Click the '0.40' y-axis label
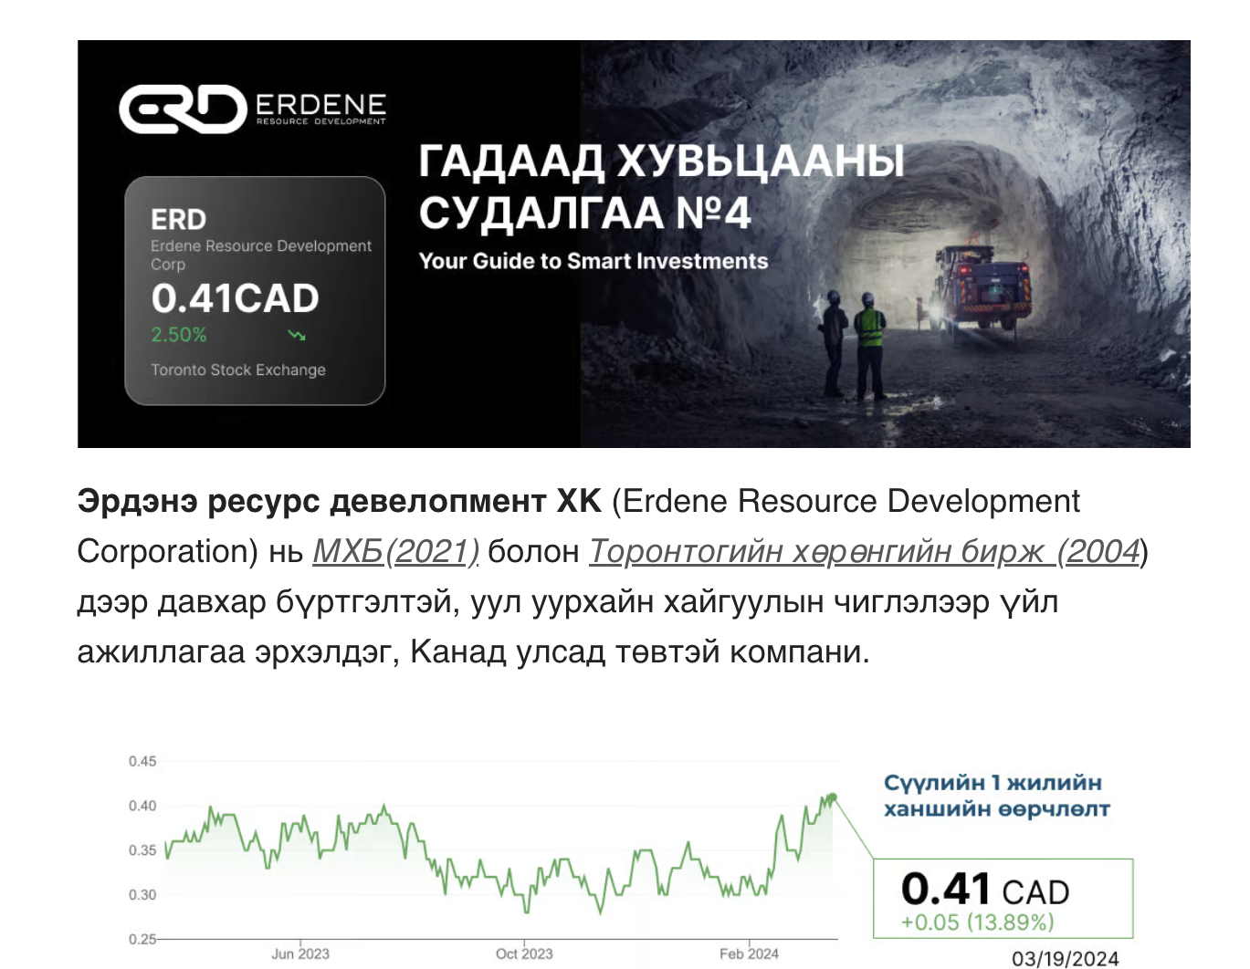This screenshot has width=1250, height=969. tap(142, 806)
